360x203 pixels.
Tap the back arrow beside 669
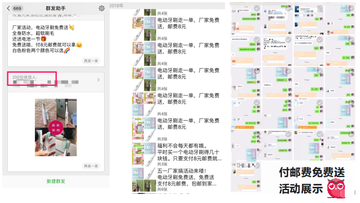click(x=8, y=8)
